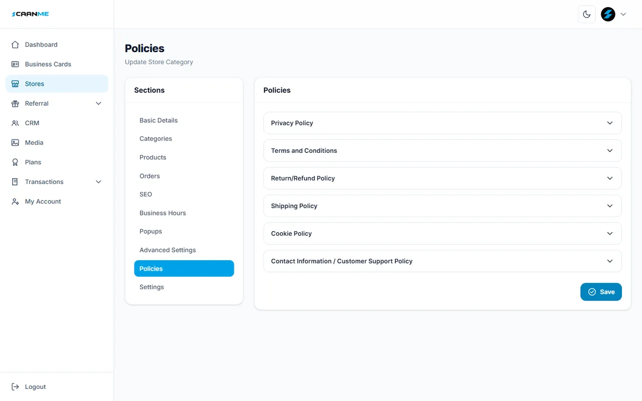
Task: Click the Business Cards icon
Action: tap(15, 64)
